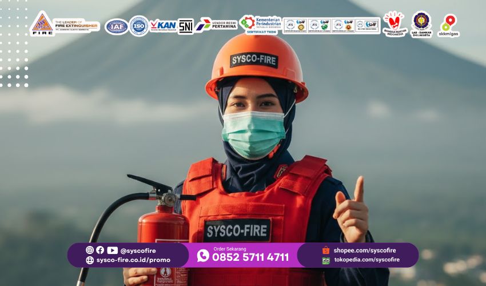Viewport: 486px width, 286px height.
Task: Click the Lab Damkar DKI Jakarta emblem
Action: pyautogui.click(x=421, y=25)
